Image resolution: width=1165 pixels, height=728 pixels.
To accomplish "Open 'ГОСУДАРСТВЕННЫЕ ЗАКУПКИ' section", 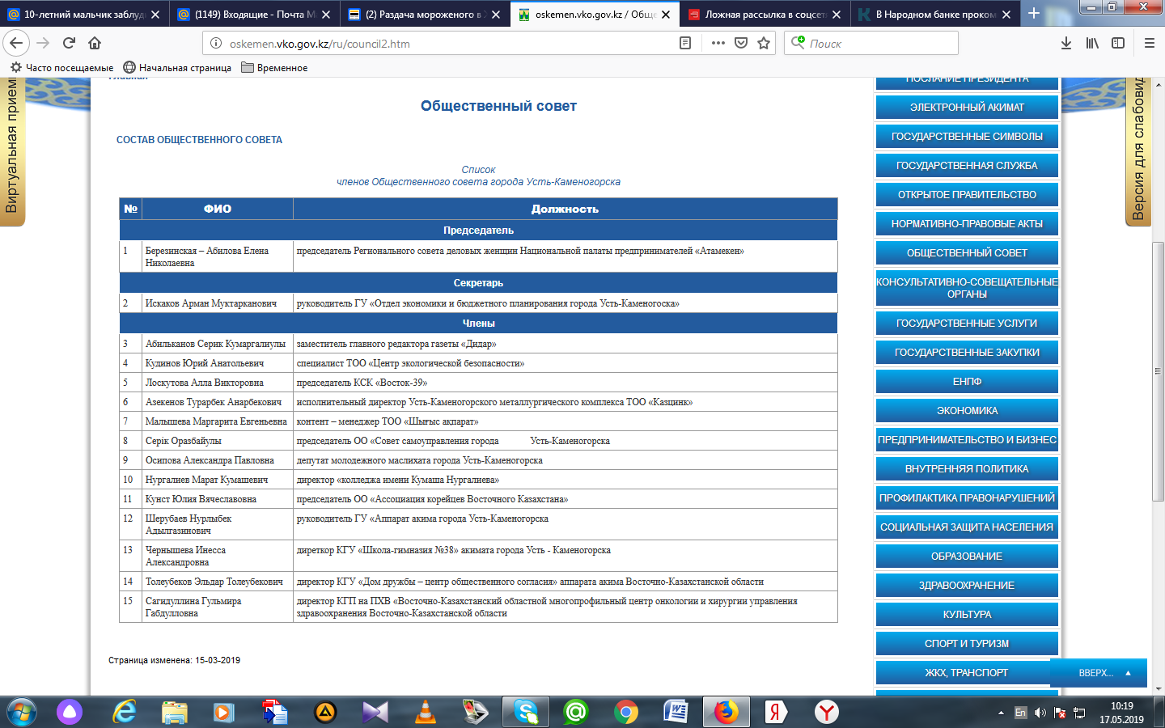I will (967, 353).
